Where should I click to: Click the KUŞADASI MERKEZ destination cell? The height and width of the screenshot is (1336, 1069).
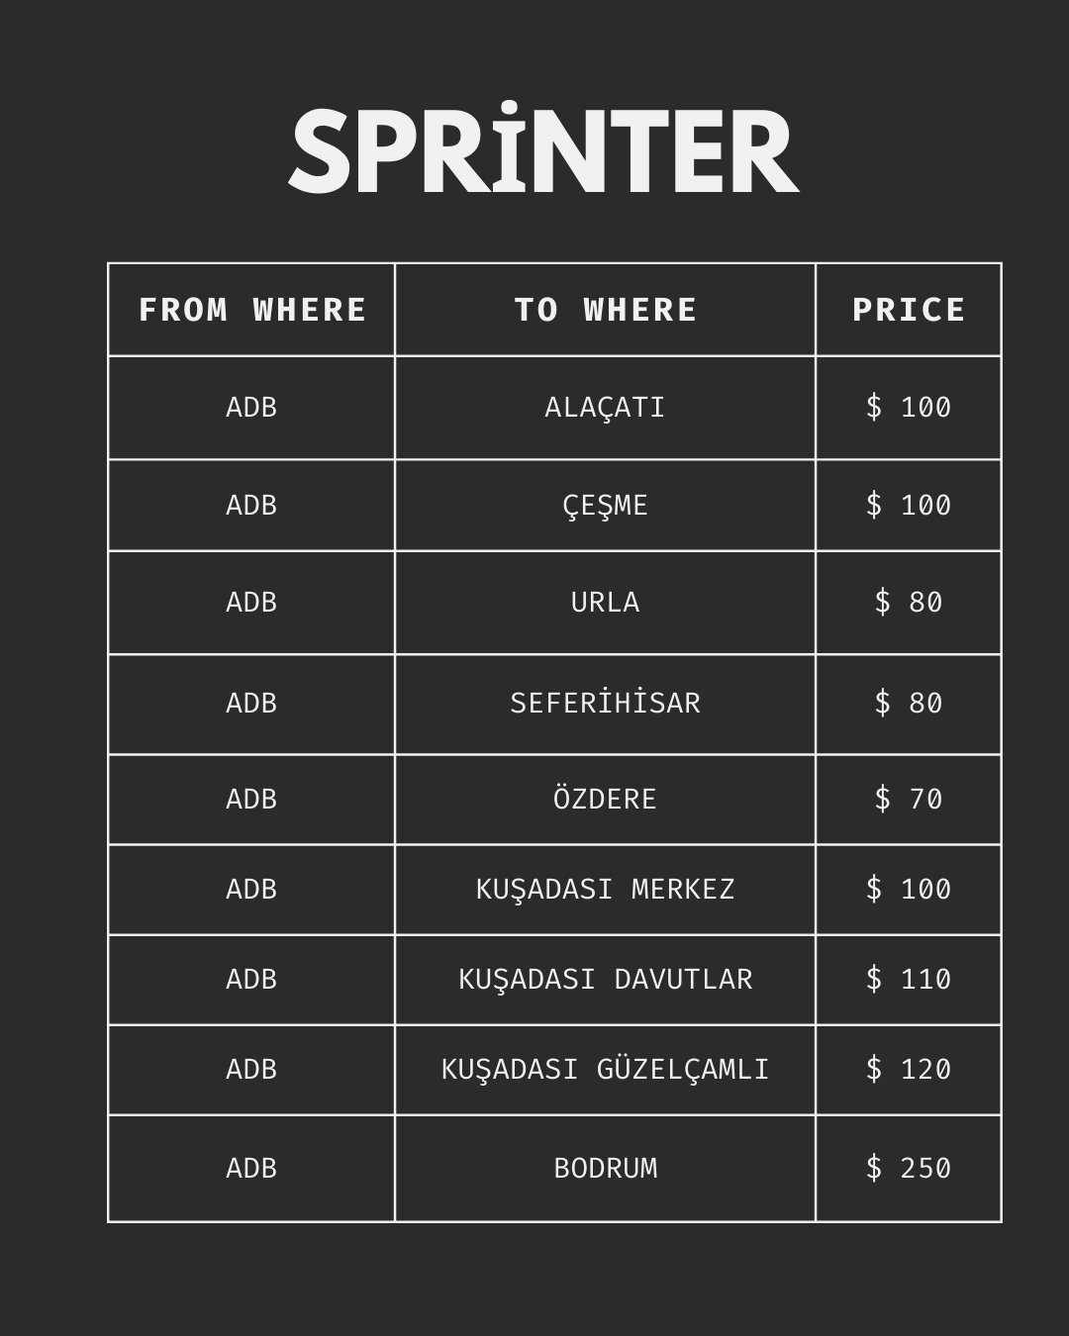click(605, 889)
